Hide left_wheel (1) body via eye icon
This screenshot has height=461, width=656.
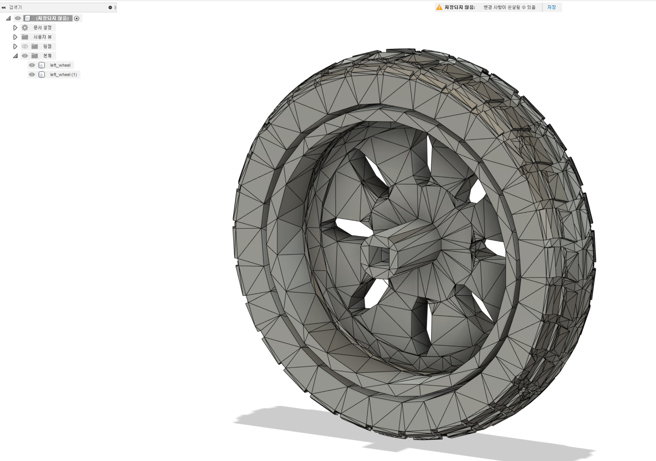click(32, 74)
